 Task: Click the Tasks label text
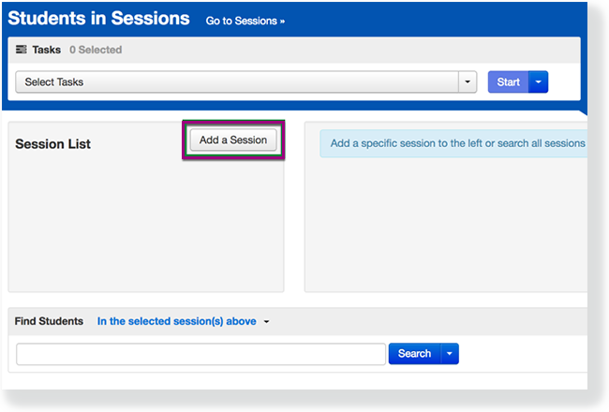click(x=47, y=50)
